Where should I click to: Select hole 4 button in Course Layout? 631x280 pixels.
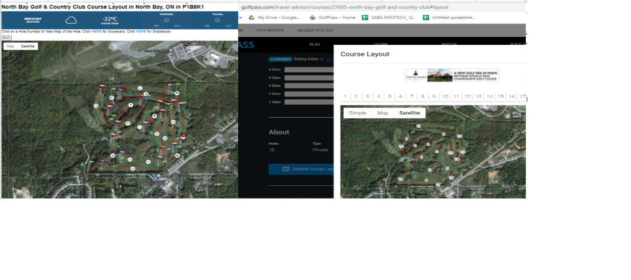click(378, 97)
